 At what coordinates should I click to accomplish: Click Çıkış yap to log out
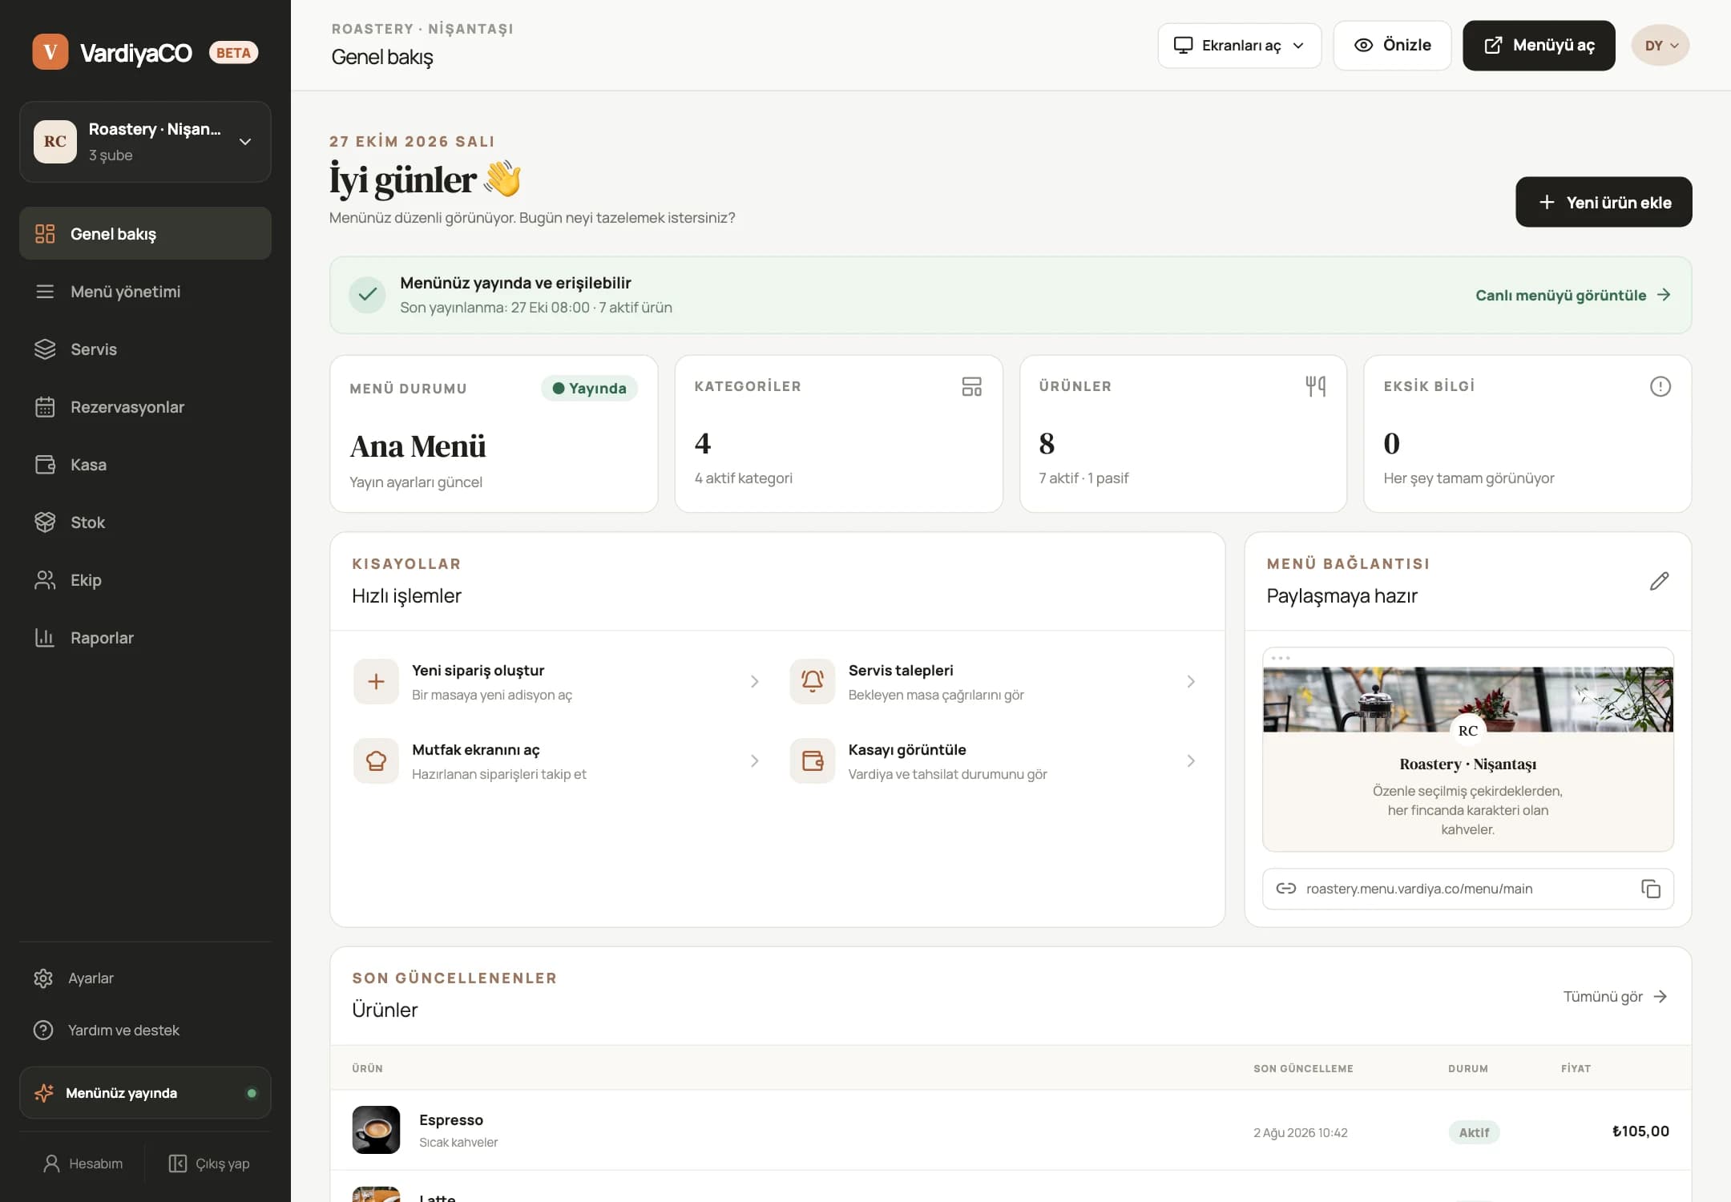[x=209, y=1164]
